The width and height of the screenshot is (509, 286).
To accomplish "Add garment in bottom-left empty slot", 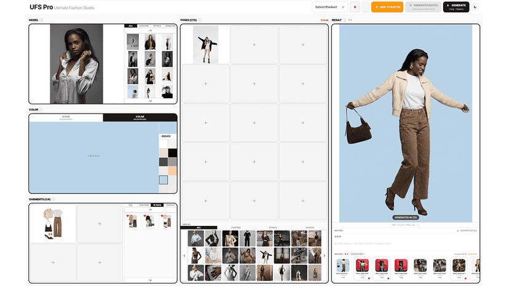I will (x=53, y=263).
